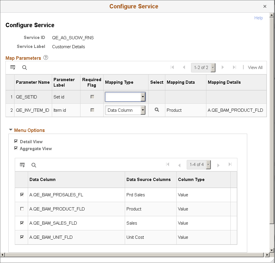Open the Menu Options grid settings icon

[x=22, y=165]
